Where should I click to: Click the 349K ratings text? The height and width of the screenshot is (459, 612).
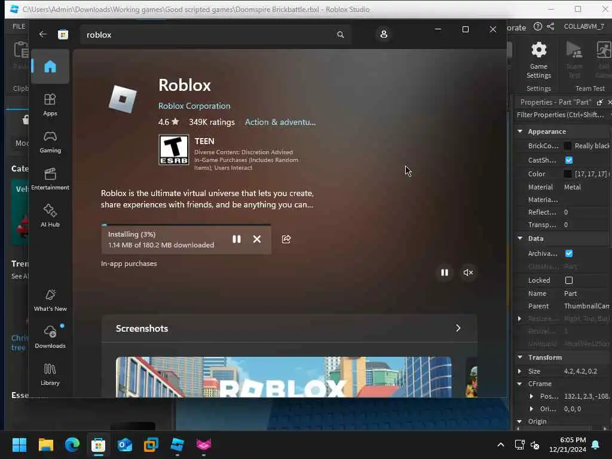(212, 122)
